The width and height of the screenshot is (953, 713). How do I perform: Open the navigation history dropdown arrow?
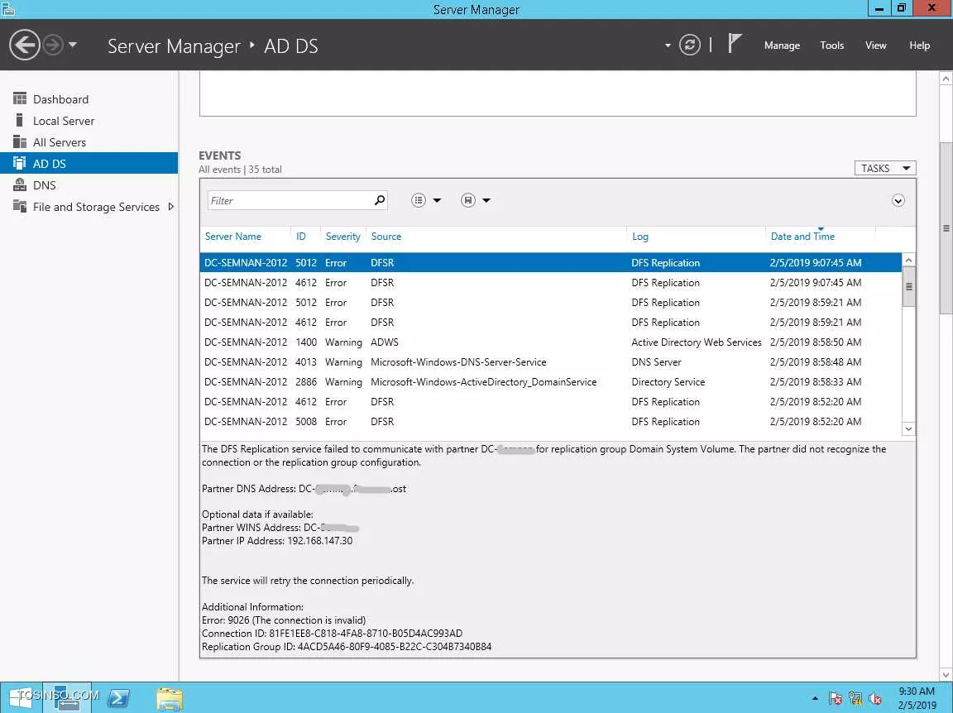point(73,45)
